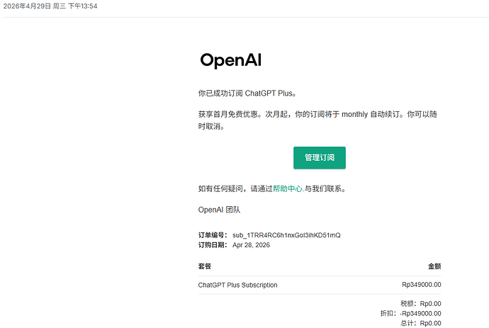Viewport: 489px width, 328px height.
Task: Select the discount line 折扣: -Rp349000.00
Action: [411, 313]
